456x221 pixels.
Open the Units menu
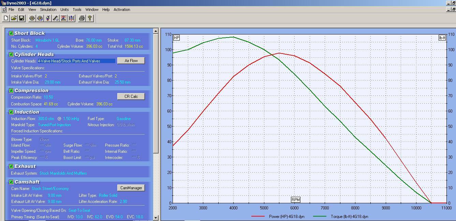tap(64, 10)
